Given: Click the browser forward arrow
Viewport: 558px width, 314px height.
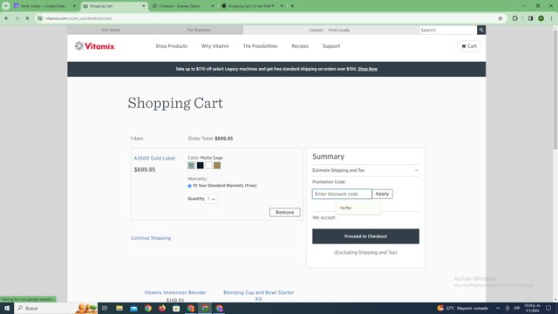Looking at the screenshot, I should (x=17, y=18).
